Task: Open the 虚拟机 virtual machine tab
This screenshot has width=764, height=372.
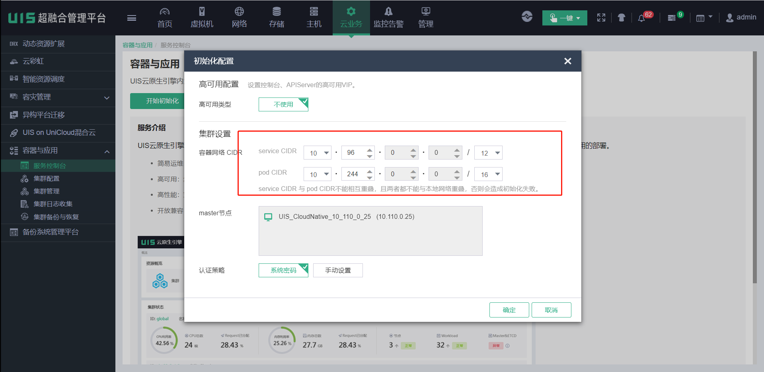Action: pyautogui.click(x=202, y=18)
